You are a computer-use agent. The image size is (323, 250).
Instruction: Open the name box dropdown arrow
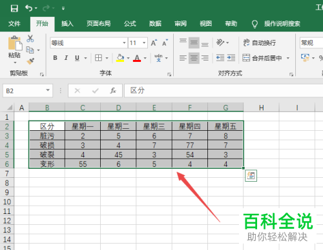(48, 90)
